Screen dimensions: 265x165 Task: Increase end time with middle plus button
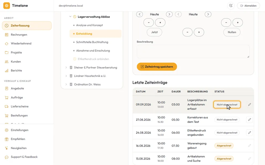click(199, 32)
